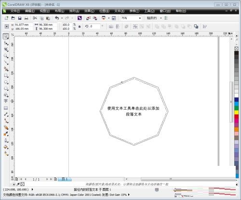Image resolution: width=241 pixels, height=200 pixels.
Task: Open the 编辑(E) menu
Action: pyautogui.click(x=30, y=11)
